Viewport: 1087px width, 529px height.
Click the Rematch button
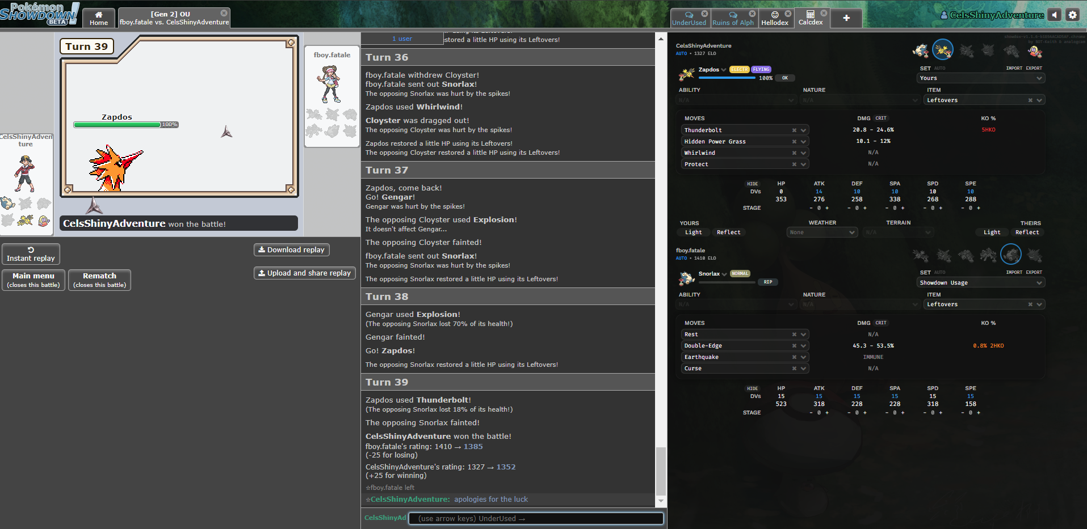point(99,280)
